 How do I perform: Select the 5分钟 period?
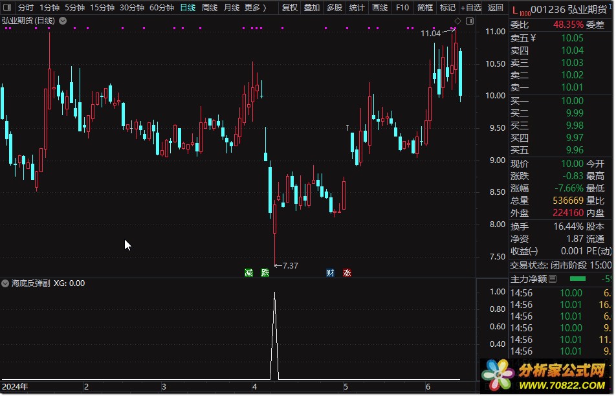click(74, 8)
